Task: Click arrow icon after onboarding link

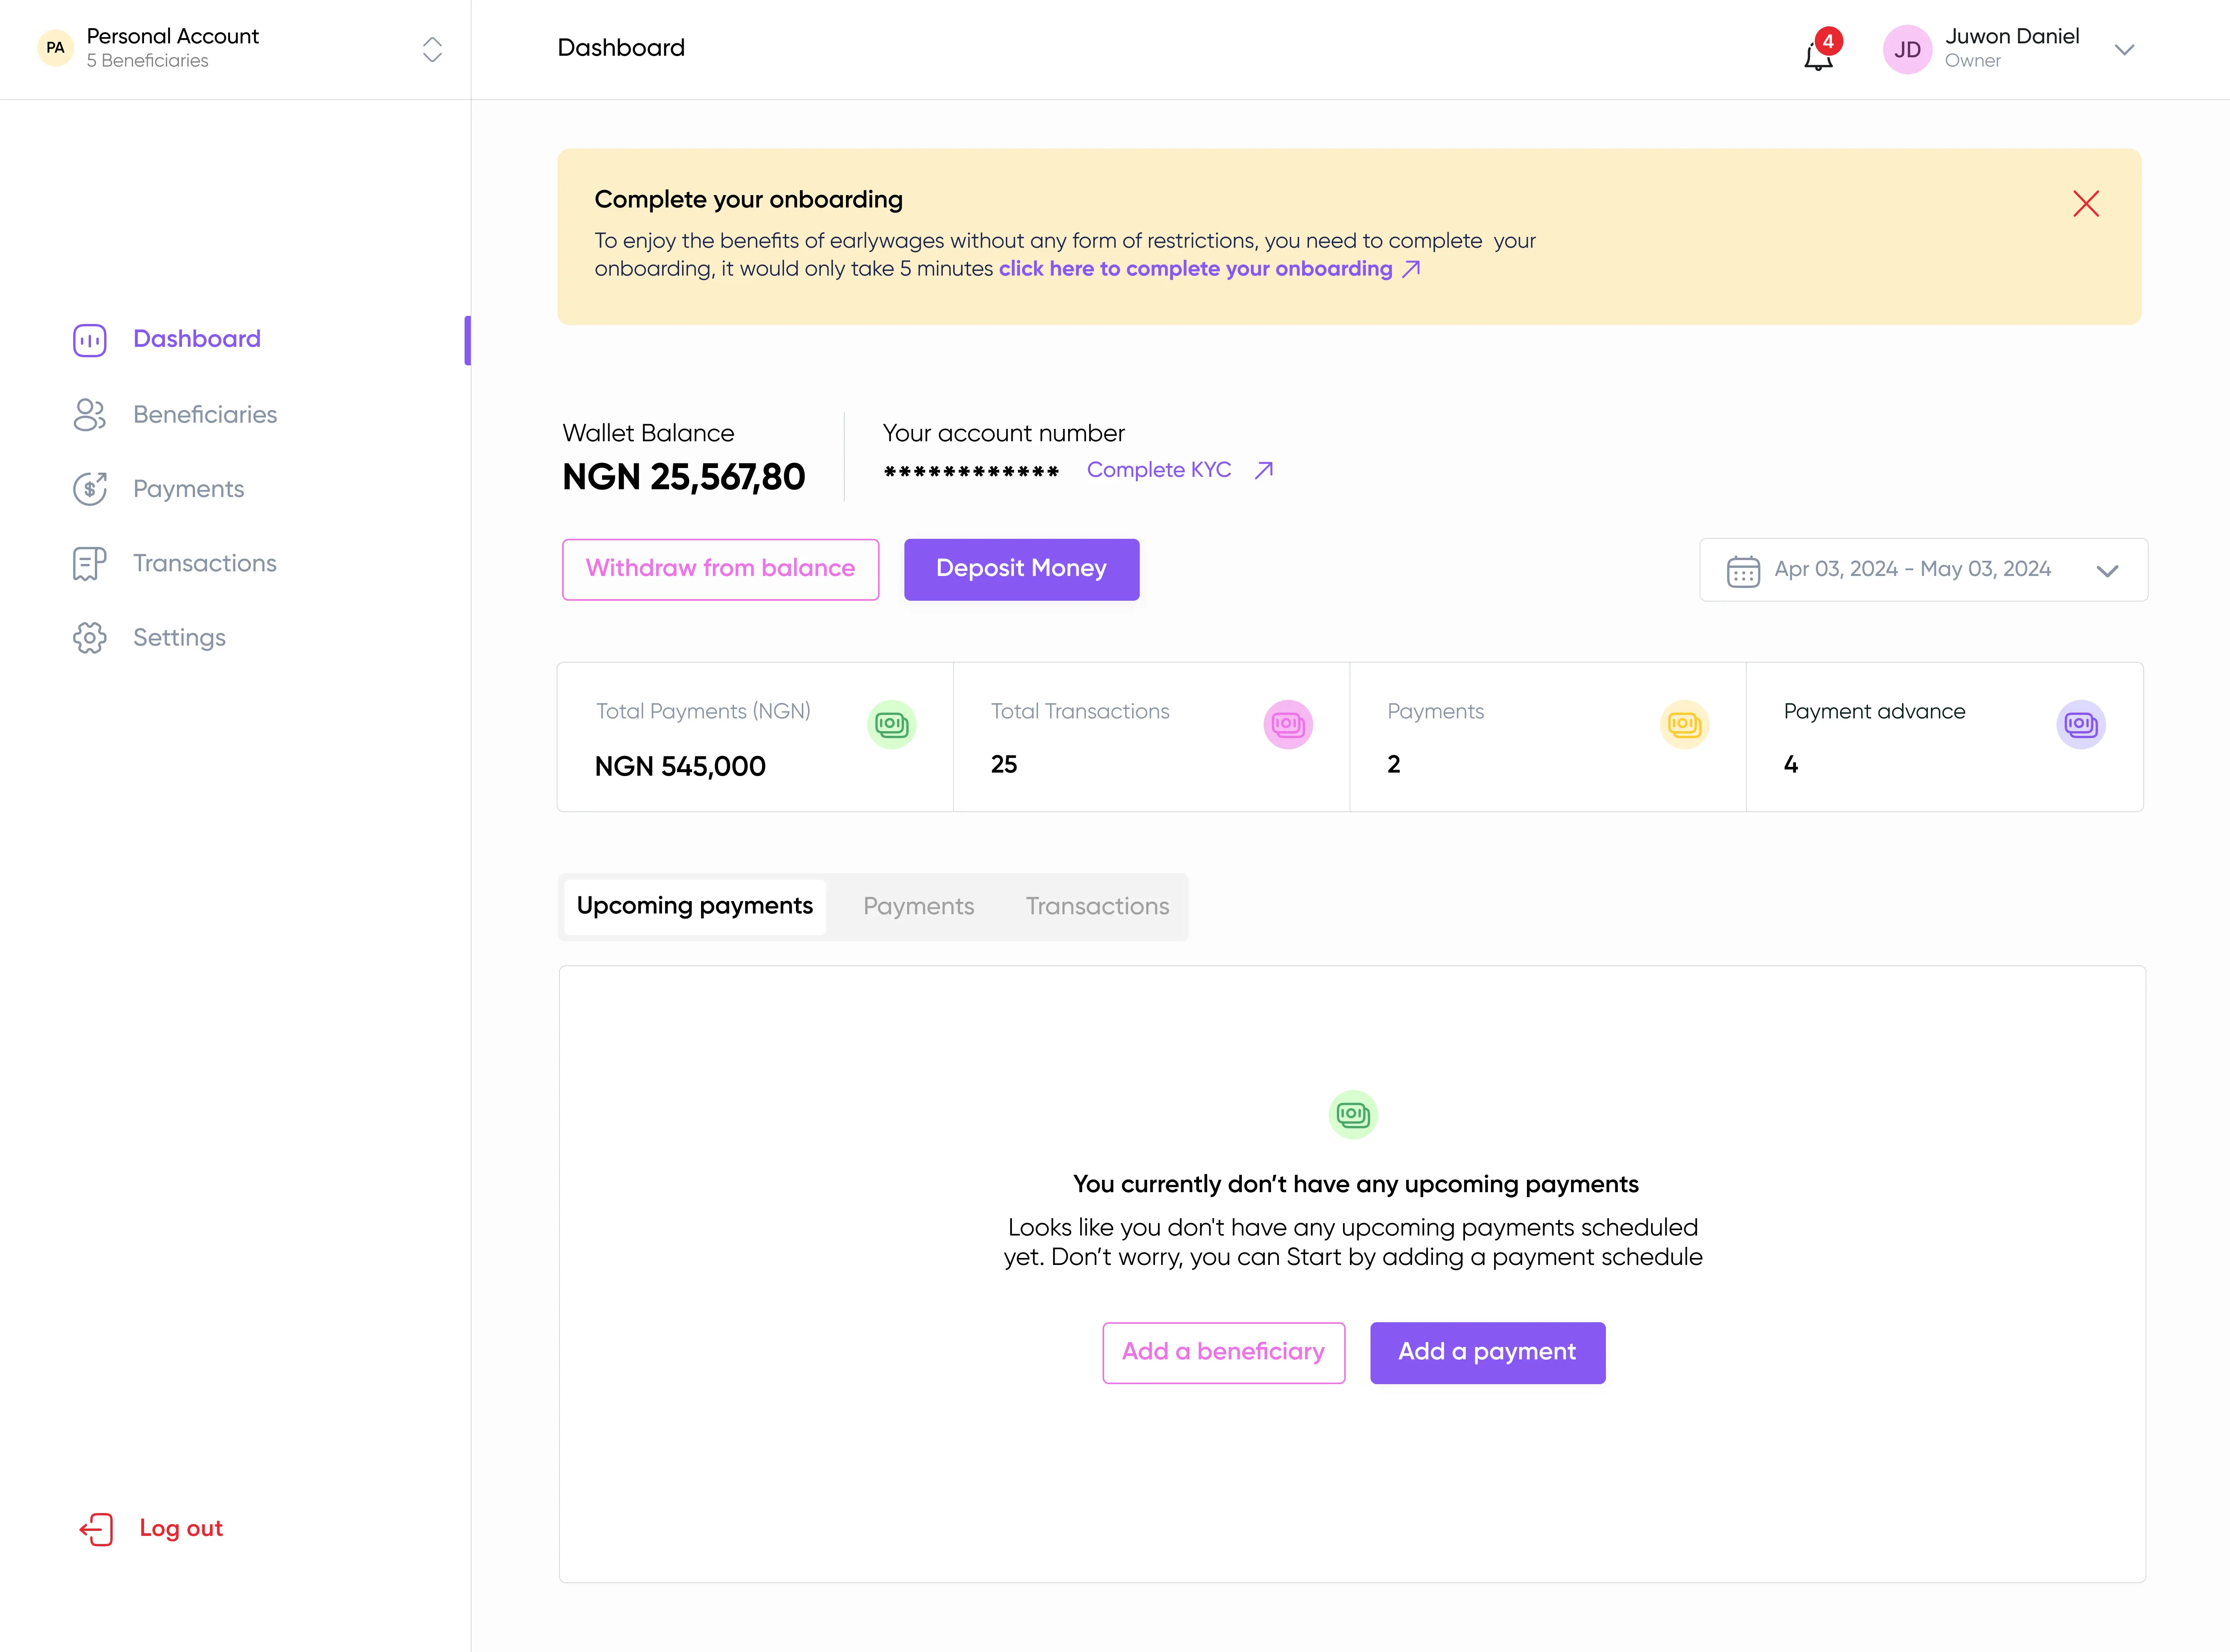Action: click(x=1411, y=269)
